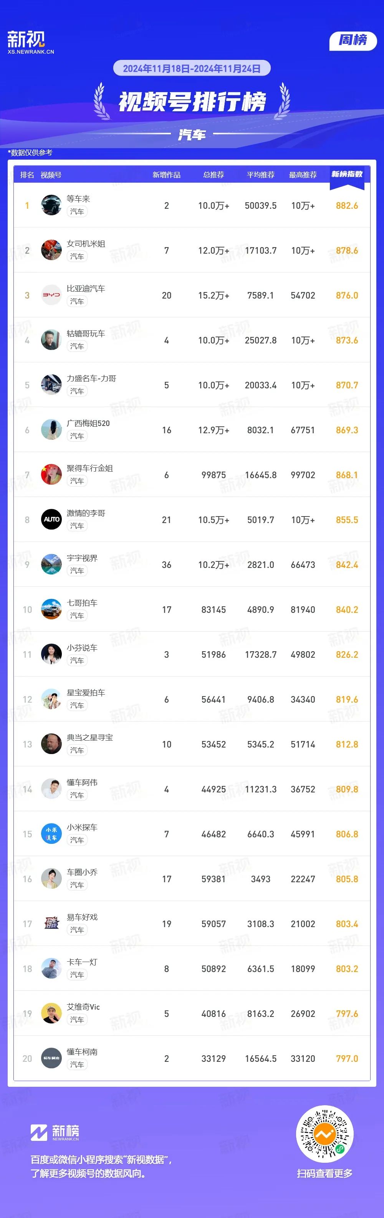The height and width of the screenshot is (1218, 384).
Task: Click the 小米探车 blue avatar
Action: pyautogui.click(x=51, y=833)
